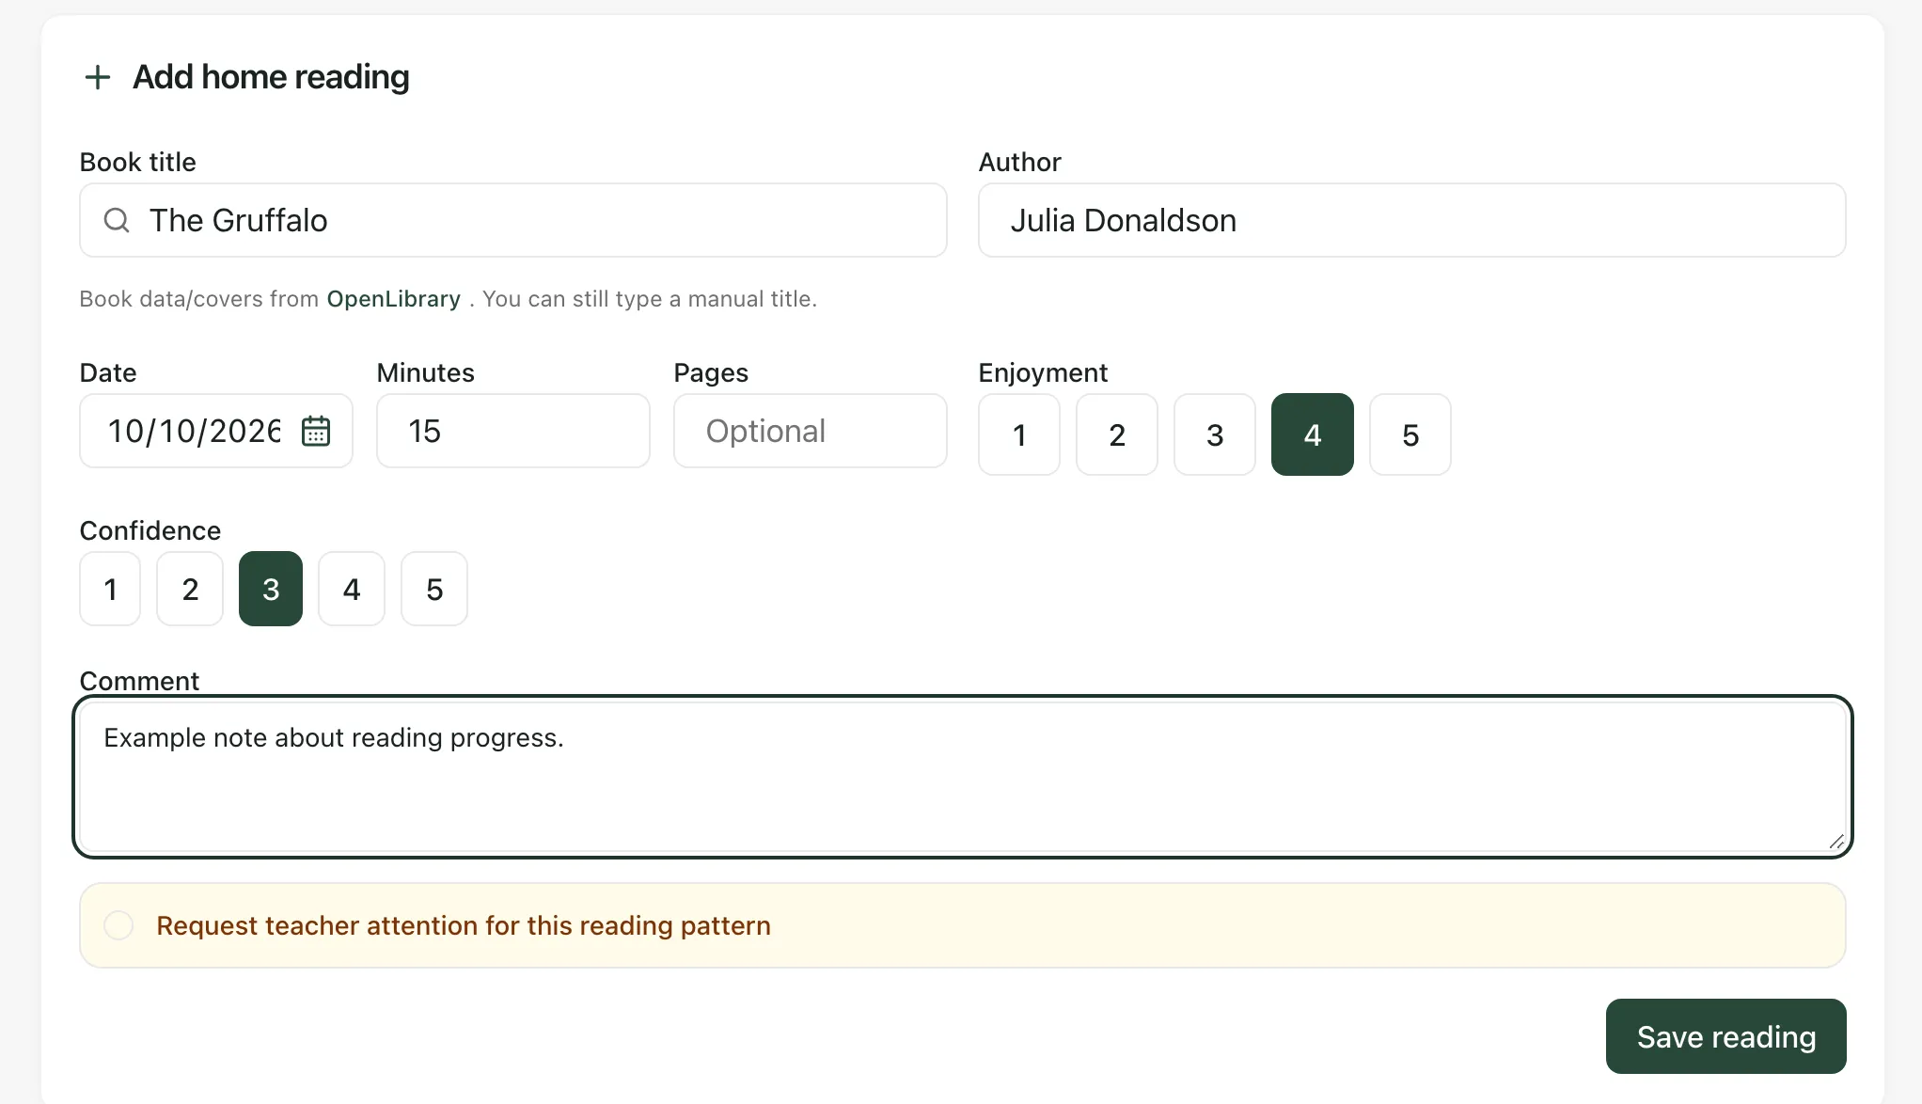Click the Minutes field showing 15
Image resolution: width=1922 pixels, height=1104 pixels.
tap(512, 431)
